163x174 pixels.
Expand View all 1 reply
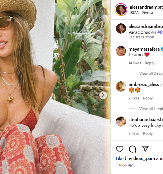coord(151,109)
